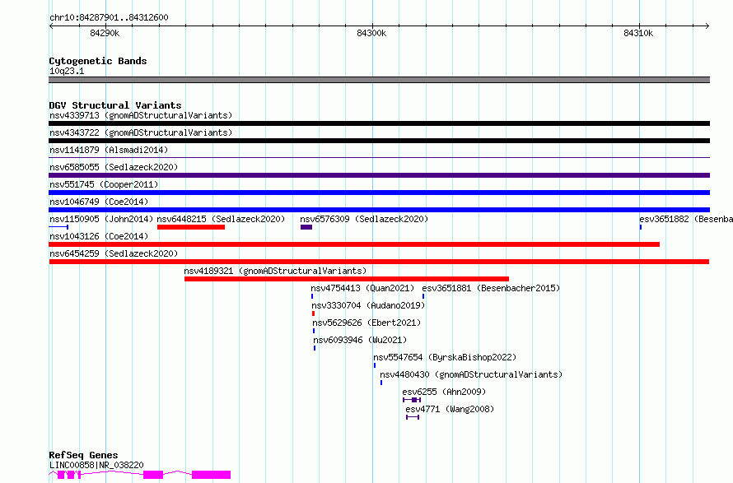This screenshot has width=733, height=483.
Task: Open variant nsv5629626 (Ebert2021) label
Action: 366,323
